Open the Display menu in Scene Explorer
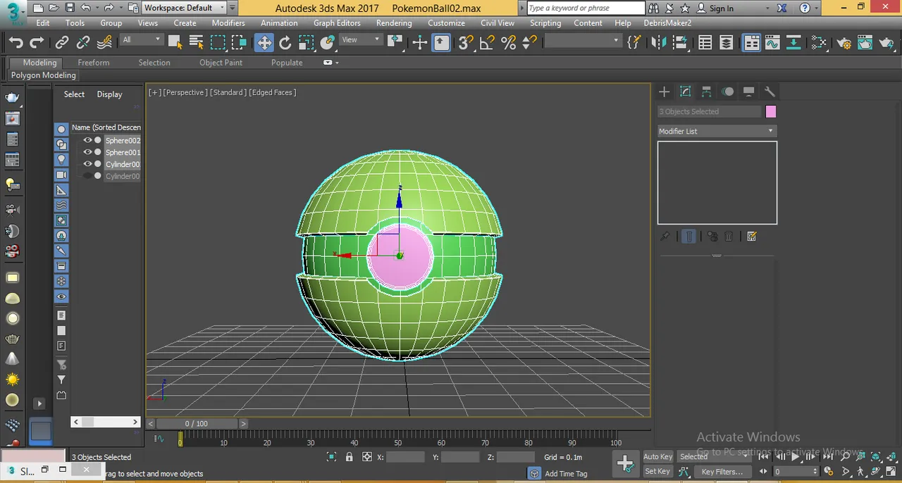The height and width of the screenshot is (483, 902). tap(109, 94)
